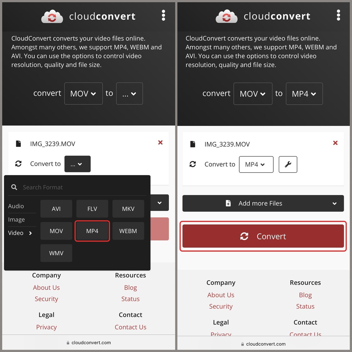Open Security link in right screenshot
352x352 pixels.
pyautogui.click(x=221, y=306)
